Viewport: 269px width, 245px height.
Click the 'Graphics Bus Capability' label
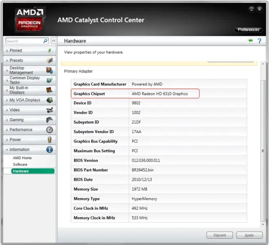[95, 141]
